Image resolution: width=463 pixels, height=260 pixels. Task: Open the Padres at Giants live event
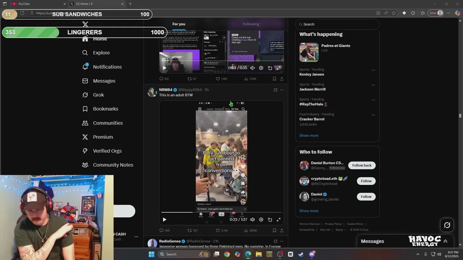[337, 52]
